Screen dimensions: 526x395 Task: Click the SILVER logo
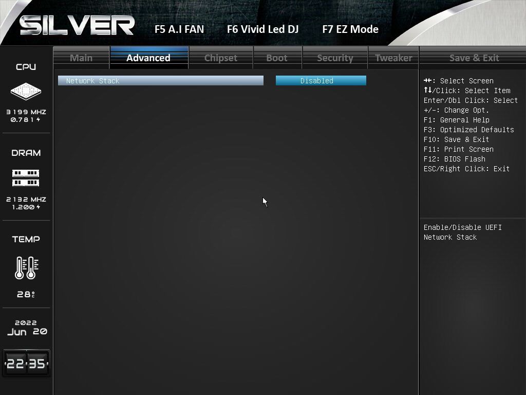pos(77,26)
